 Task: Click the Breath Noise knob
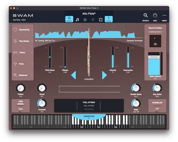(x=136, y=88)
